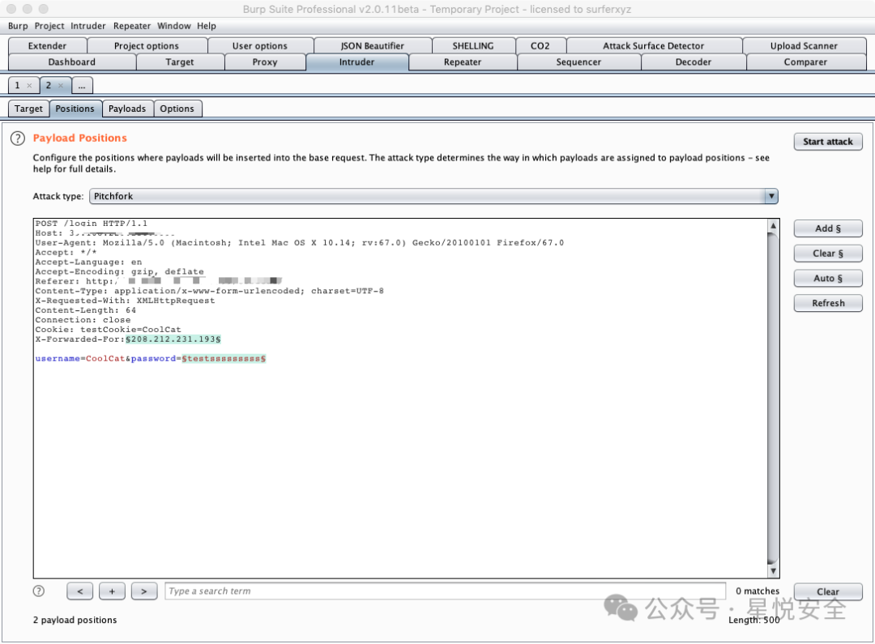Click the Cookie: testCookie=CoolCat header line
Image resolution: width=875 pixels, height=644 pixels.
109,330
